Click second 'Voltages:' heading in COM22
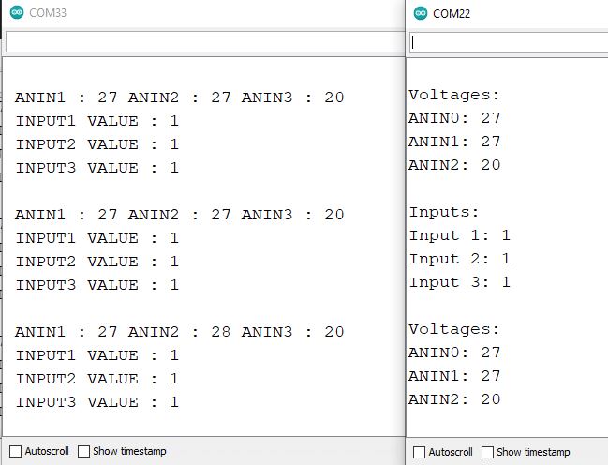 click(x=454, y=329)
